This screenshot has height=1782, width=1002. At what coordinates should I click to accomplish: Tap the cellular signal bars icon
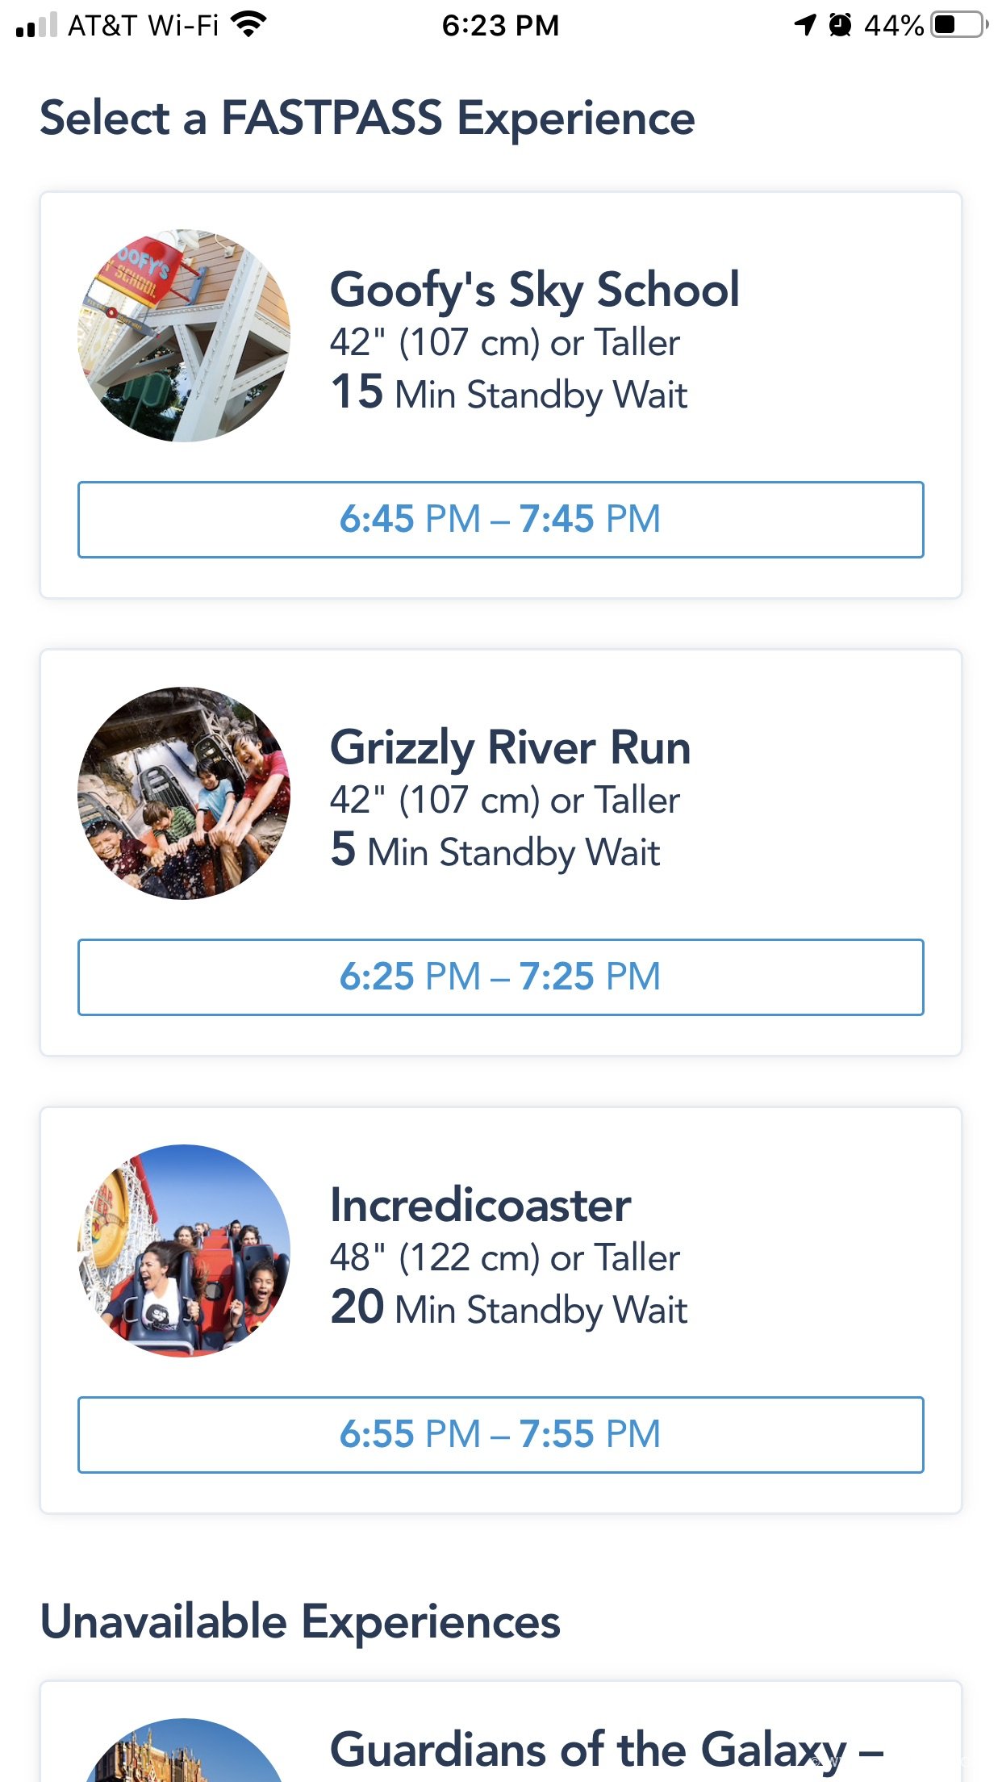(x=36, y=25)
